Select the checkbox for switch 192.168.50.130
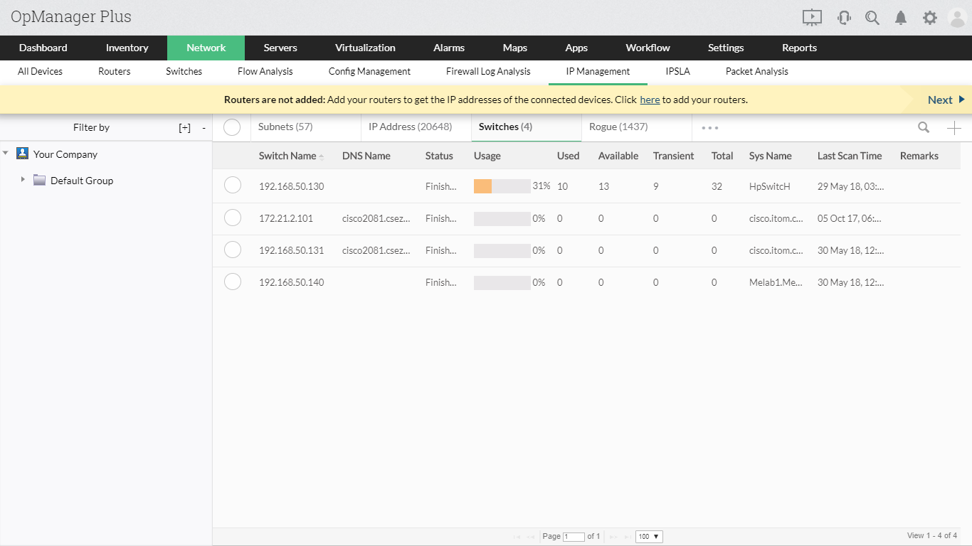Image resolution: width=972 pixels, height=546 pixels. (233, 186)
